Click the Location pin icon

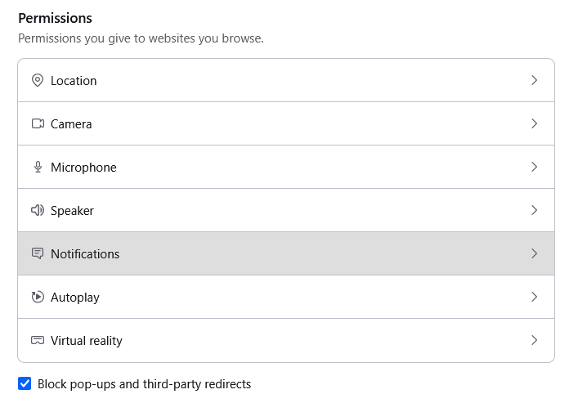(37, 81)
